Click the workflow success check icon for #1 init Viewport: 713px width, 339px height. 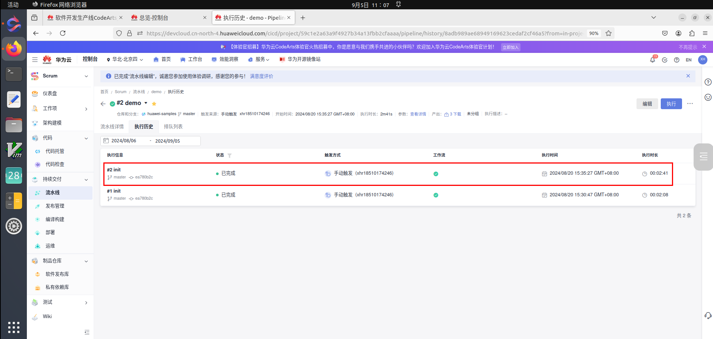coord(436,195)
